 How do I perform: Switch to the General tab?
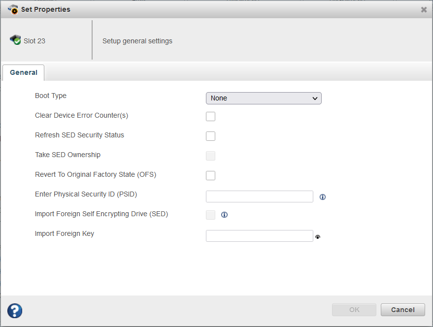pos(23,72)
